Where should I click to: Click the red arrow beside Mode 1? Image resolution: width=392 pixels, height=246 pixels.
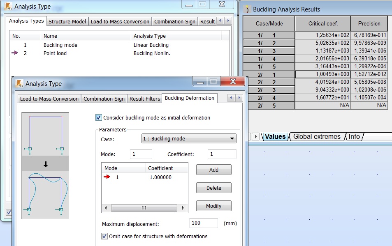107,177
